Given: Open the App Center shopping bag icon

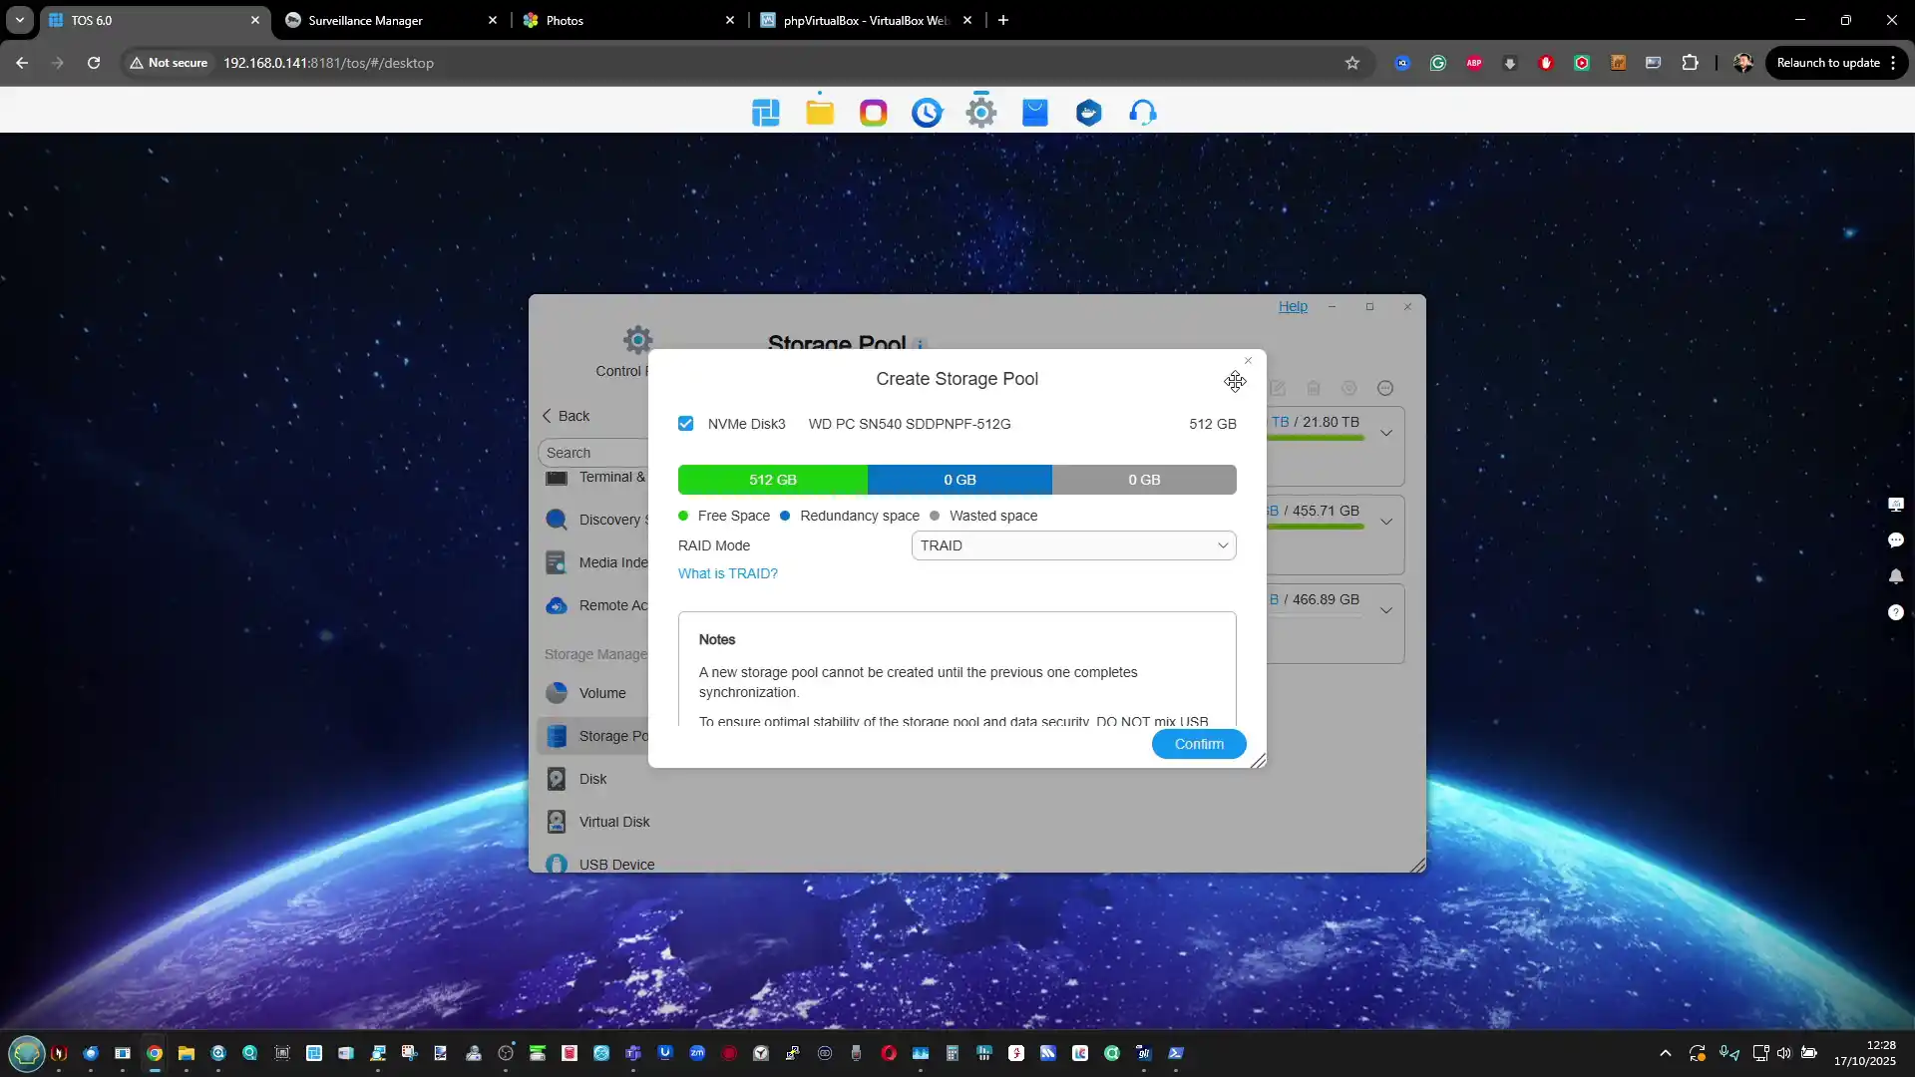Looking at the screenshot, I should tap(1035, 113).
